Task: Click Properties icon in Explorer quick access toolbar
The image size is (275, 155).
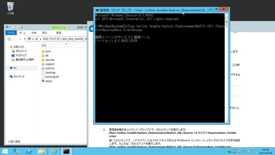Action: 14,27
